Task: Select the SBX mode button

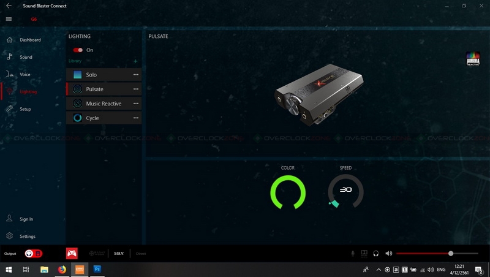Action: [119, 254]
